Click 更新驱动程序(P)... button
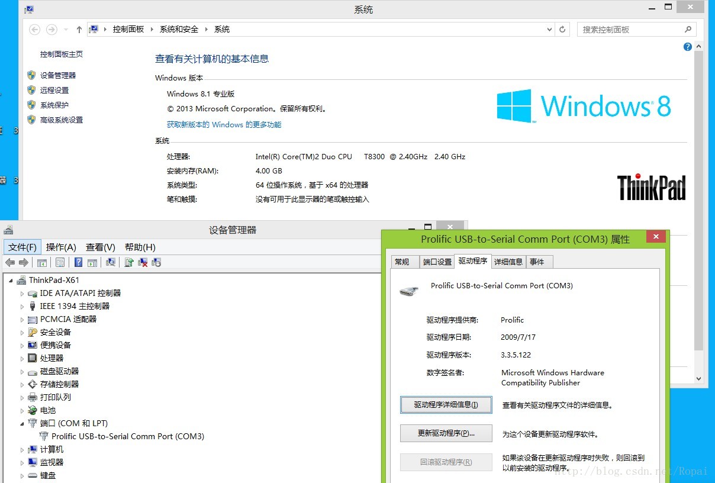715x483 pixels. [446, 433]
